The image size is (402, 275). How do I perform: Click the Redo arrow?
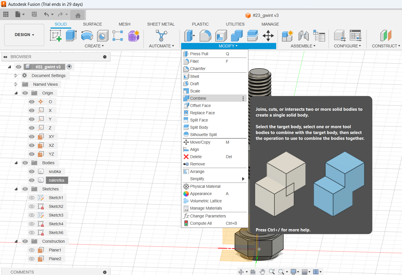point(60,14)
